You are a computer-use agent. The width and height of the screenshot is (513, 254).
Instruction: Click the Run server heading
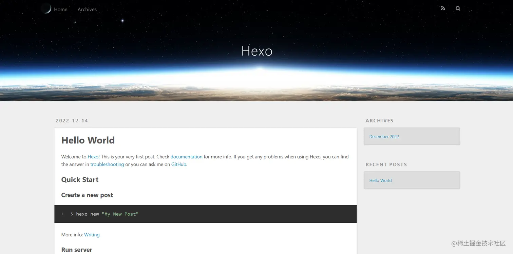point(77,250)
